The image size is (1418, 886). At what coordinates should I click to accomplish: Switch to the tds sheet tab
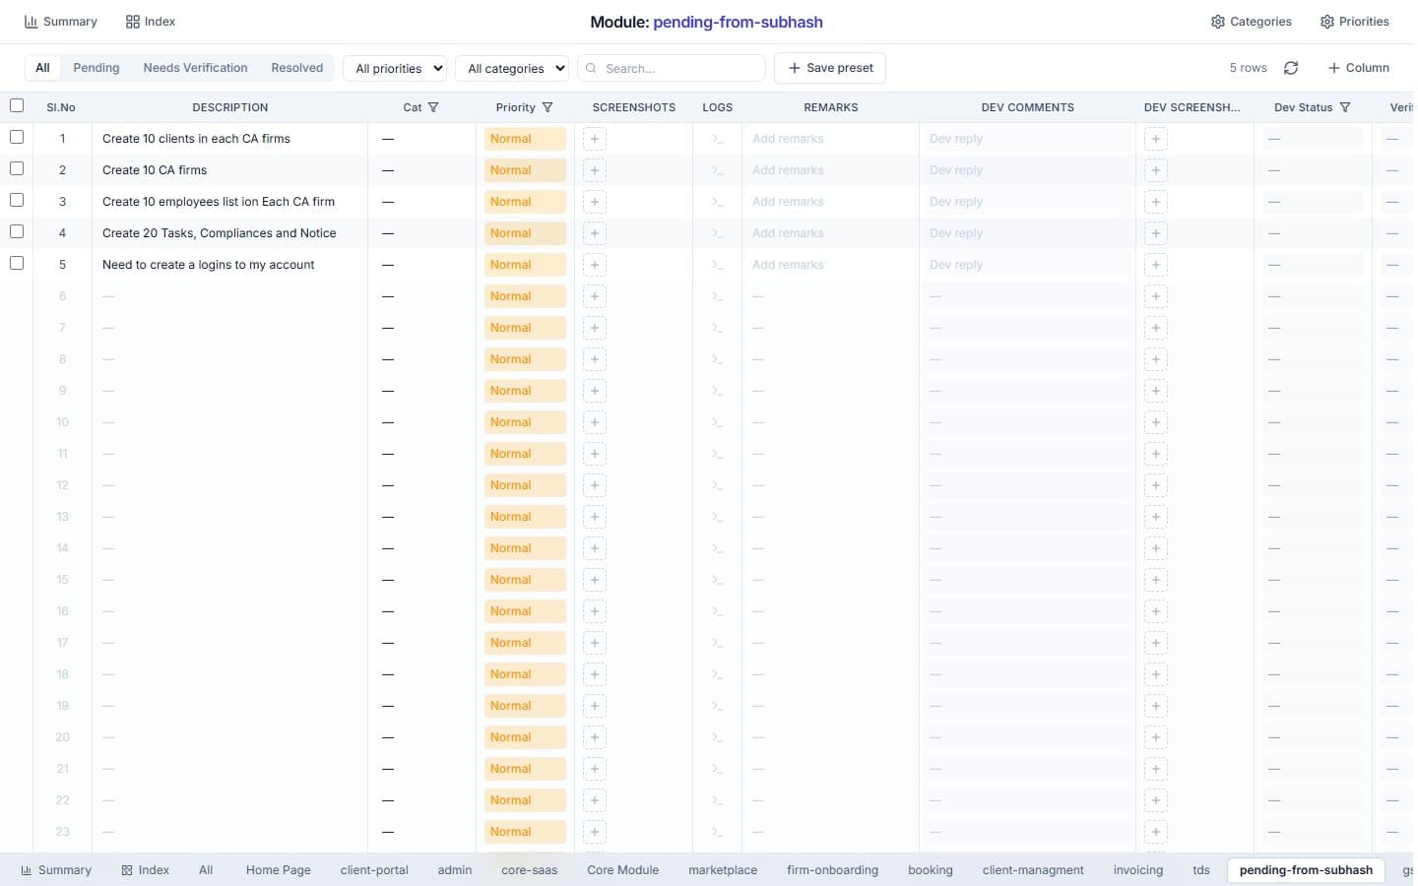1201,870
